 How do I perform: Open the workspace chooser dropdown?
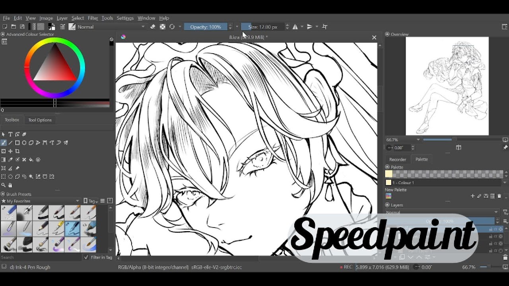tap(505, 27)
